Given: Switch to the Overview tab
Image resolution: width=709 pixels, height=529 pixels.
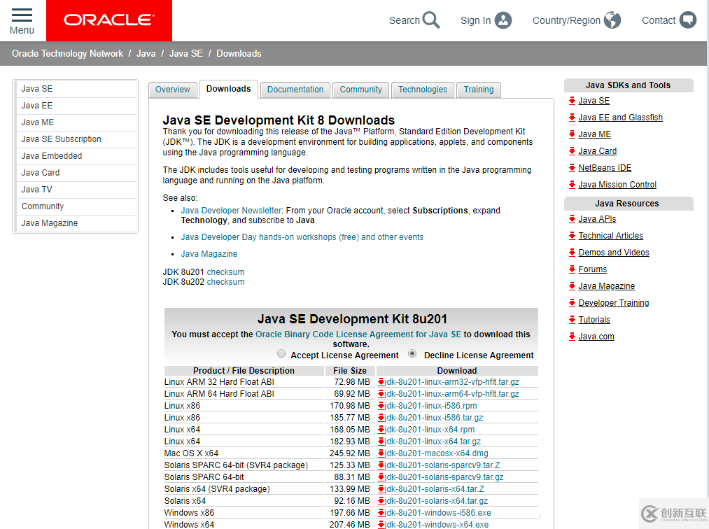Looking at the screenshot, I should coord(172,90).
